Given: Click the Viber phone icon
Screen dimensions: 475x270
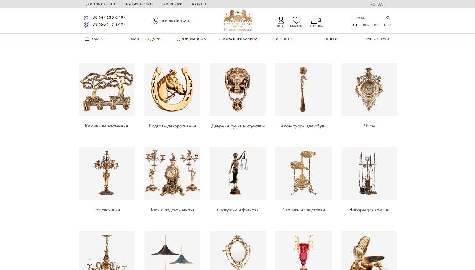Looking at the screenshot, I should (87, 25).
